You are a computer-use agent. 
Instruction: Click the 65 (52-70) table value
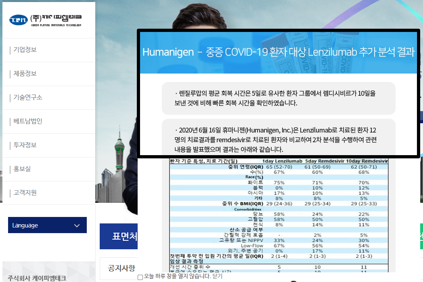point(279,167)
